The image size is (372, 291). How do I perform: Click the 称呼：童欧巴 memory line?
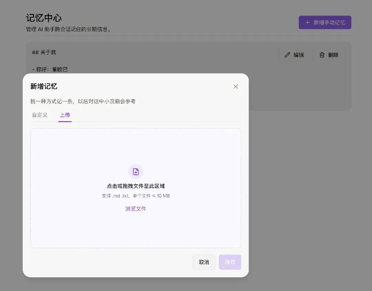pyautogui.click(x=50, y=69)
